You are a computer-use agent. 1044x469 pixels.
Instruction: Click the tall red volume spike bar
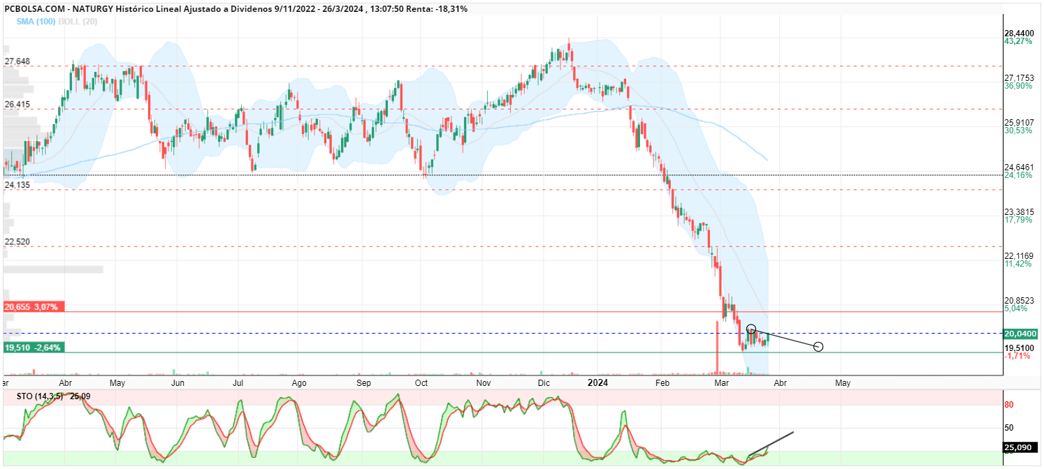(x=718, y=347)
